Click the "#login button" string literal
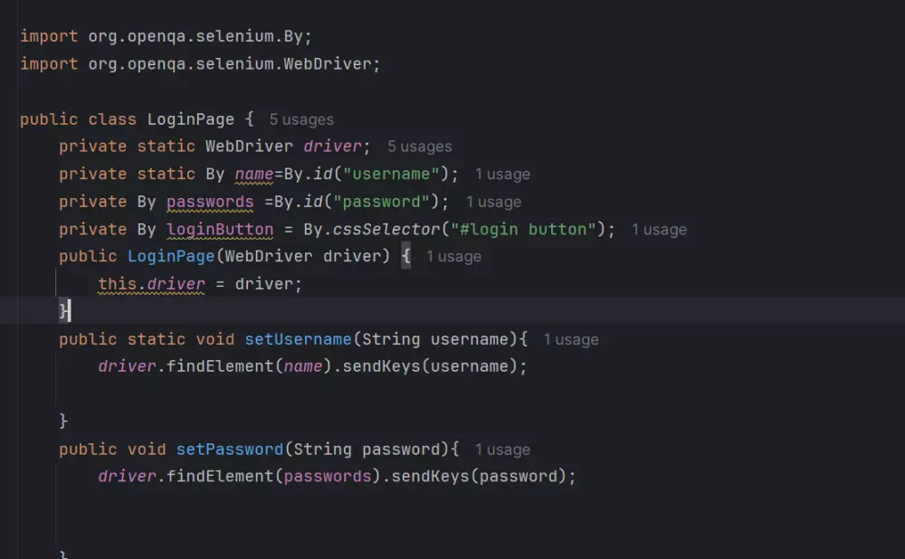 pos(523,230)
